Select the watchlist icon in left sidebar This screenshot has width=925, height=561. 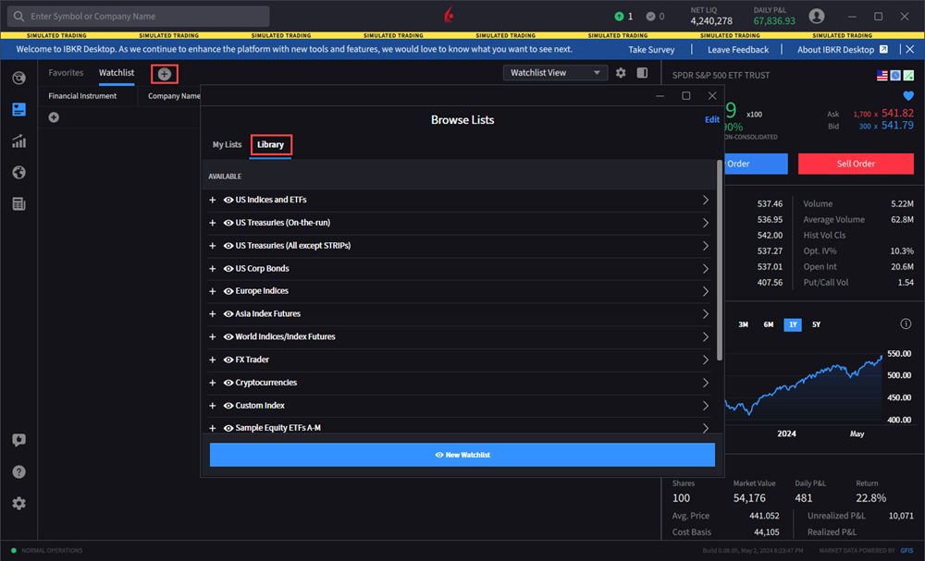(x=18, y=110)
